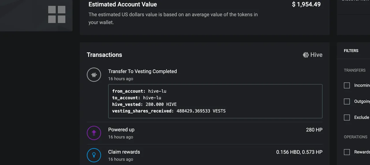Image resolution: width=370 pixels, height=165 pixels.
Task: Open the Powered up transaction row
Action: pos(205,133)
